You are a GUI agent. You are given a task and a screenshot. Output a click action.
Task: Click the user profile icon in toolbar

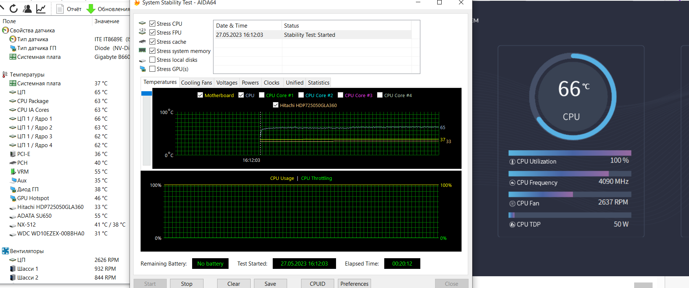click(x=27, y=8)
